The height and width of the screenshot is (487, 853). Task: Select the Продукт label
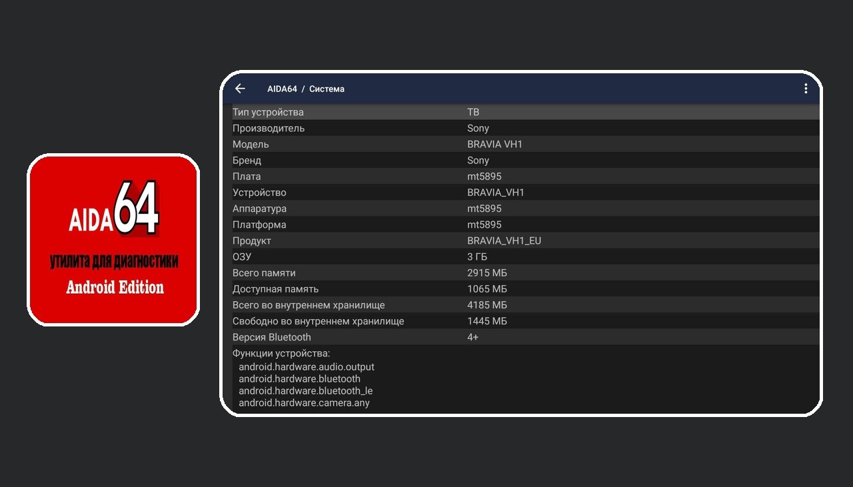252,241
